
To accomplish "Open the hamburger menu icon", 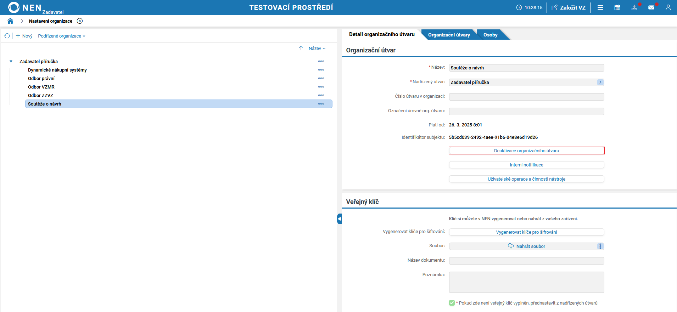I will tap(600, 7).
